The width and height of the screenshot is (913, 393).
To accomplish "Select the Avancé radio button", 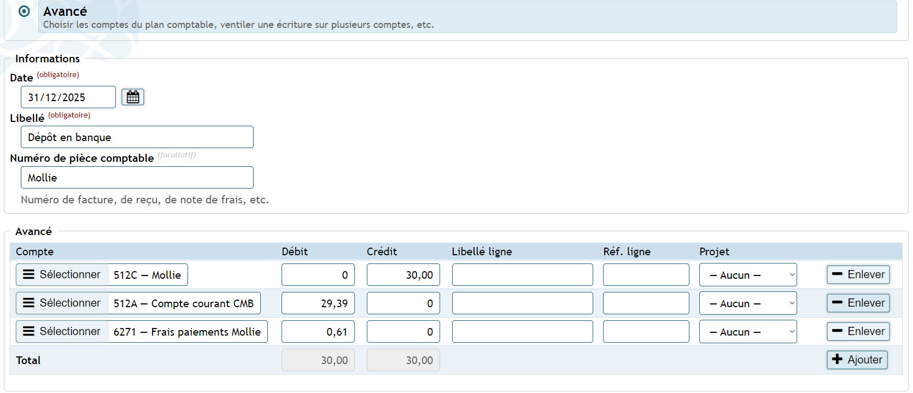I will pos(24,11).
